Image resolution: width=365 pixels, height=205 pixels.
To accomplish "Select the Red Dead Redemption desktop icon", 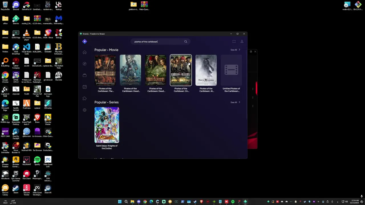I will pyautogui.click(x=37, y=77).
